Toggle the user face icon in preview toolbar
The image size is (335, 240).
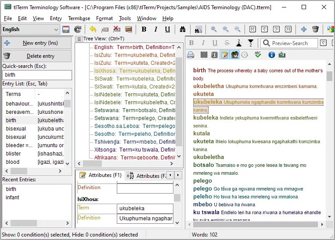point(235,55)
